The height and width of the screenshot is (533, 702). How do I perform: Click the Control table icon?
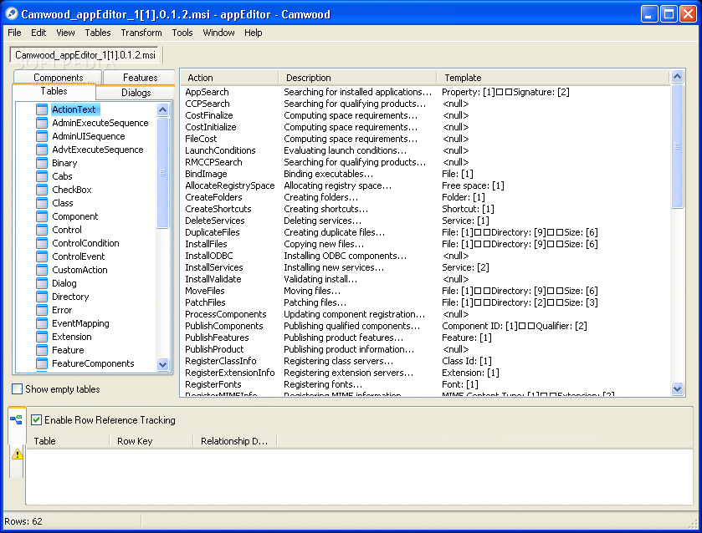pyautogui.click(x=42, y=230)
